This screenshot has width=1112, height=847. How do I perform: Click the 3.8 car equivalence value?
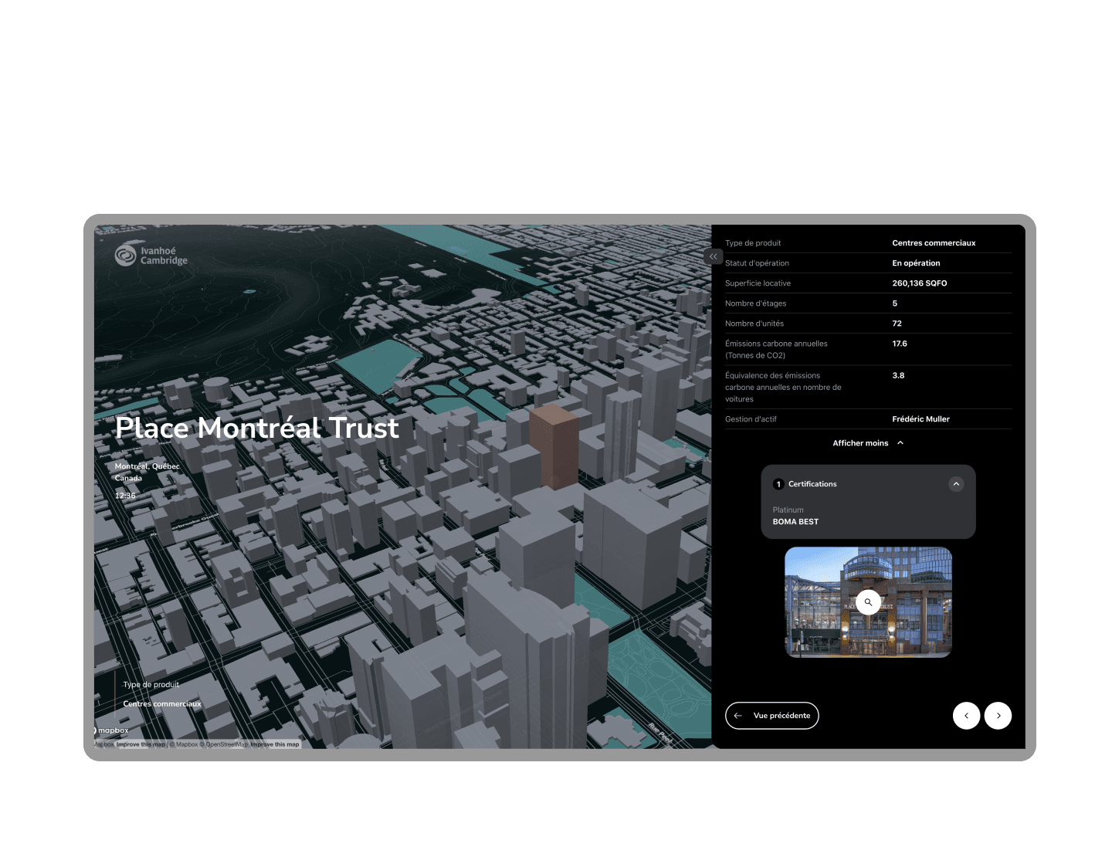coord(898,375)
